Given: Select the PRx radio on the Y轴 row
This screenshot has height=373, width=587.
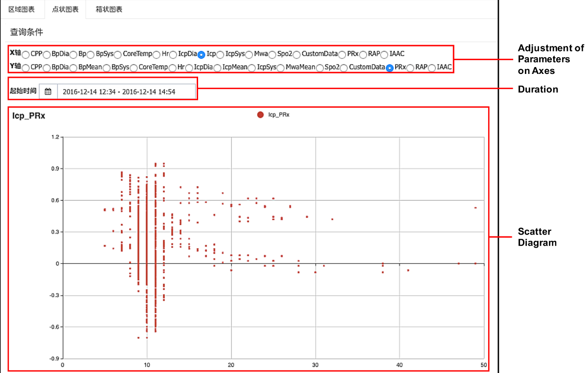Looking at the screenshot, I should [389, 68].
